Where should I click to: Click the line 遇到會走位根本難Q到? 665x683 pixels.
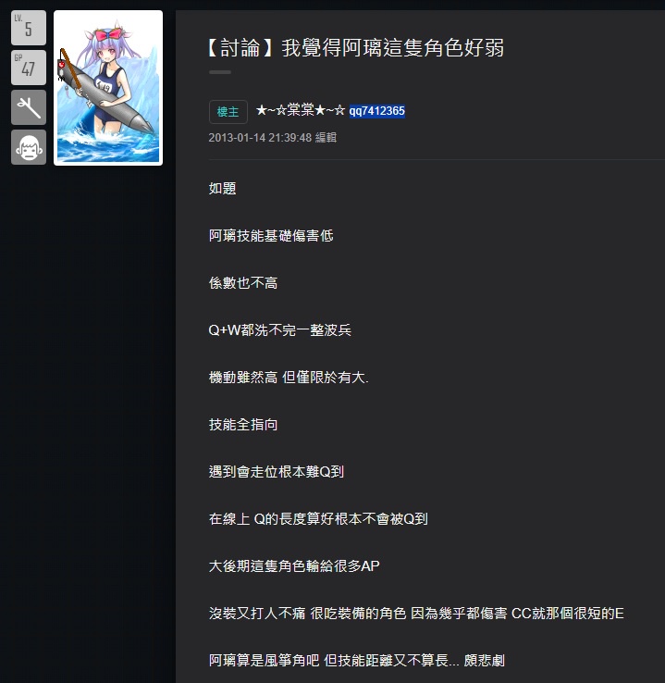click(x=276, y=472)
